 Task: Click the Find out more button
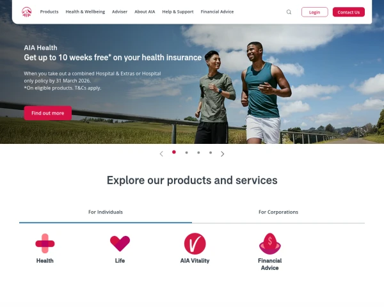(48, 113)
